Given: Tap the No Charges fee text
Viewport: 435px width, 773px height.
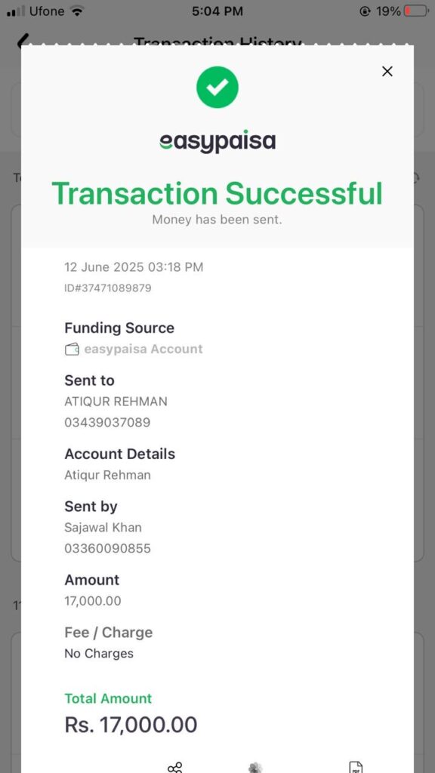Looking at the screenshot, I should [99, 653].
